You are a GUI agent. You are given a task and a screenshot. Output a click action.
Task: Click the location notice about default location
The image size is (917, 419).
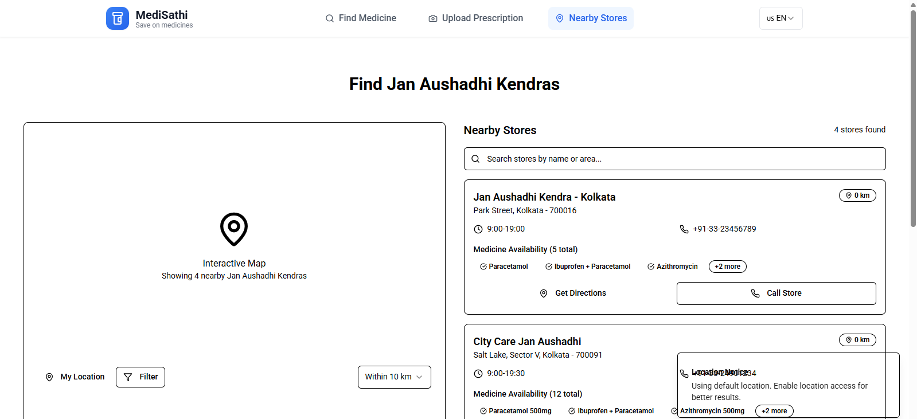789,385
